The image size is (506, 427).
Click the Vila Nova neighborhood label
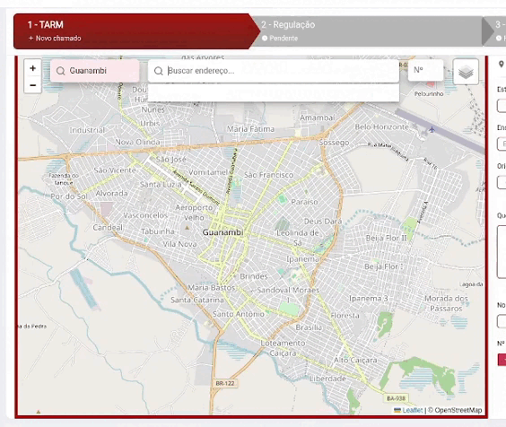coord(179,244)
